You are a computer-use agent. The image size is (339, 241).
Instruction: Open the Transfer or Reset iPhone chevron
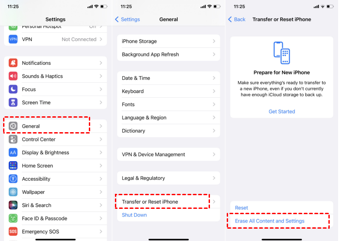tap(214, 201)
